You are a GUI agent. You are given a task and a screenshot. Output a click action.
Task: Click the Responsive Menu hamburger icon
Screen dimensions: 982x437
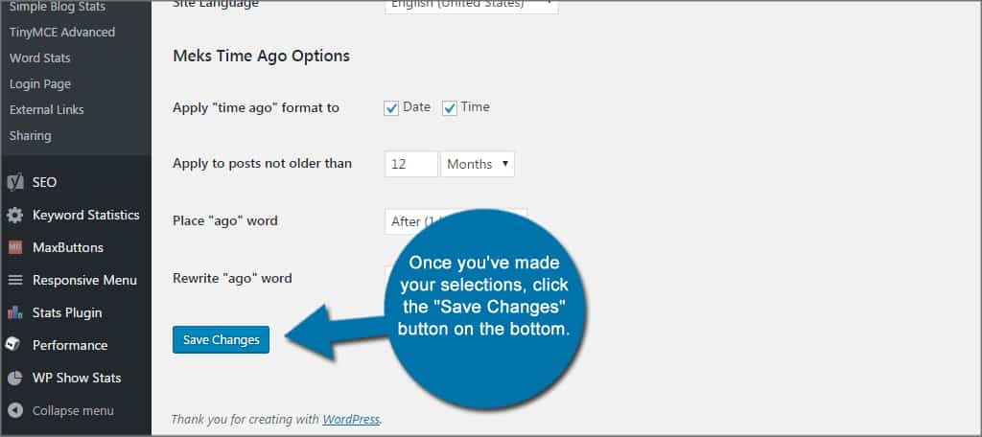point(15,280)
